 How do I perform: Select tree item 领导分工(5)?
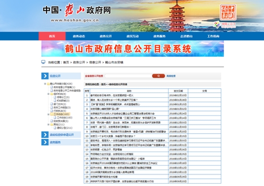pos(63,97)
